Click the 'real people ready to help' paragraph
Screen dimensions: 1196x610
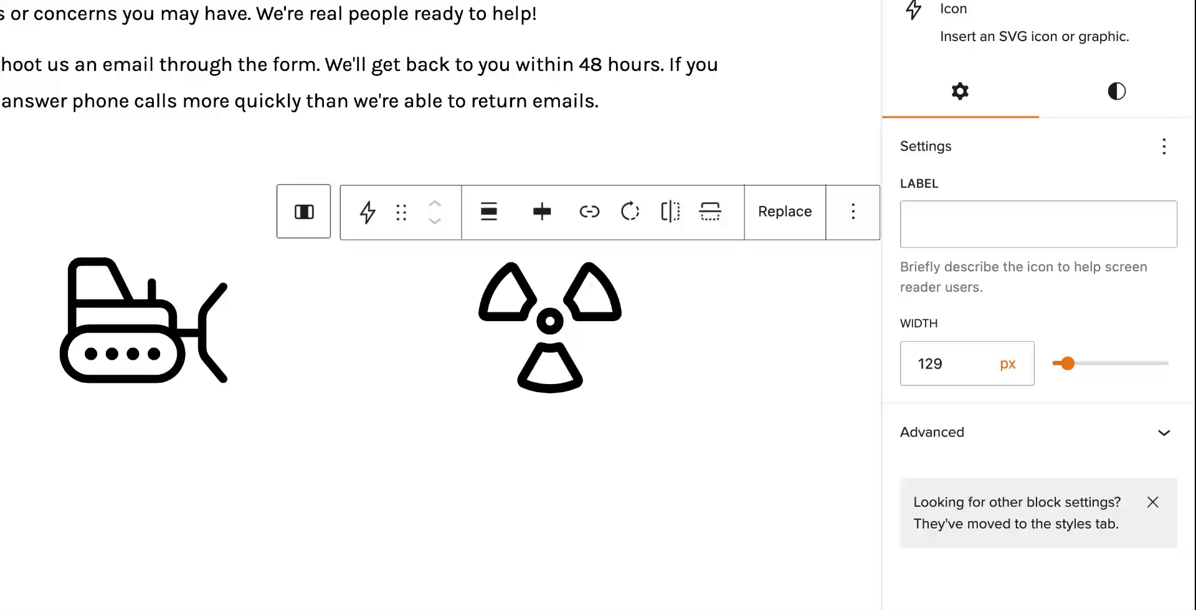(x=268, y=13)
